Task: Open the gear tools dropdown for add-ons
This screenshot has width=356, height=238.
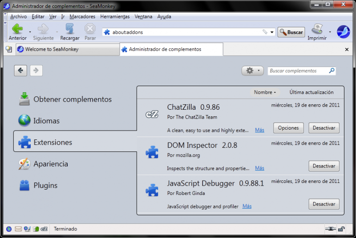Action: pos(252,71)
